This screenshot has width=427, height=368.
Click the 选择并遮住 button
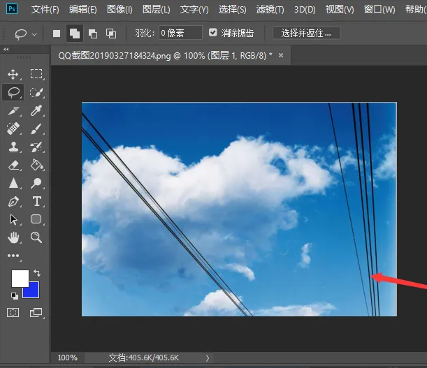click(306, 33)
